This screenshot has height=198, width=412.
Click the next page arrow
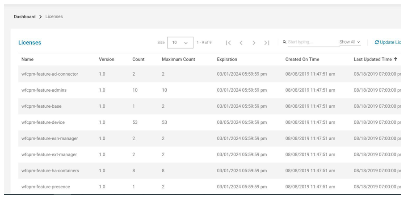click(x=254, y=43)
